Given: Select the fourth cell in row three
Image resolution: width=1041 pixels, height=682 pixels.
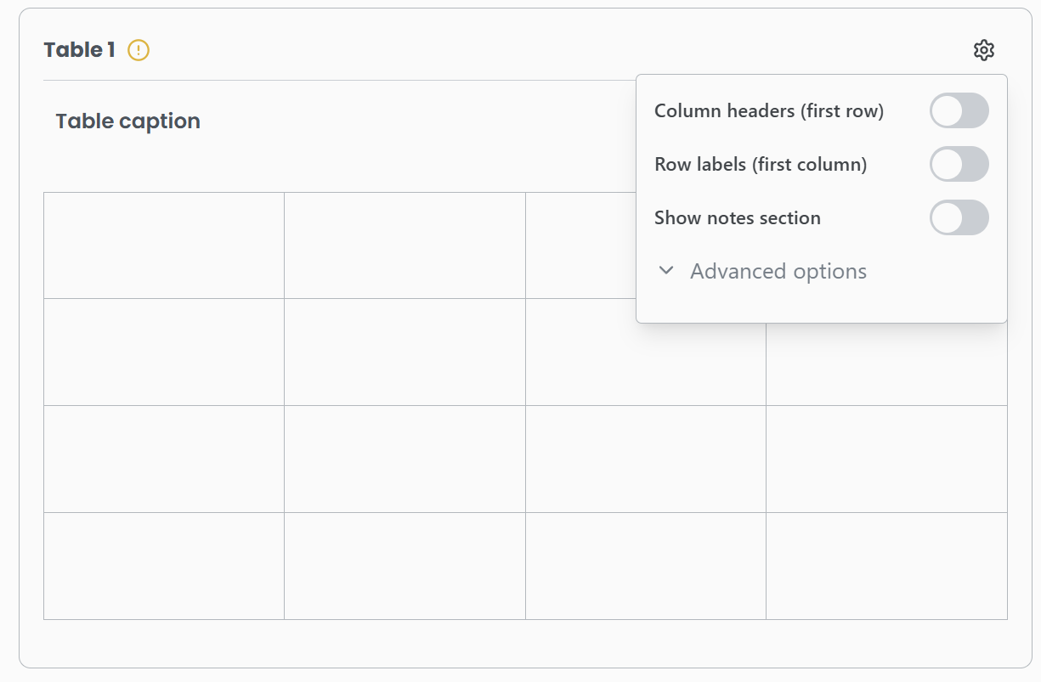Looking at the screenshot, I should tap(886, 459).
